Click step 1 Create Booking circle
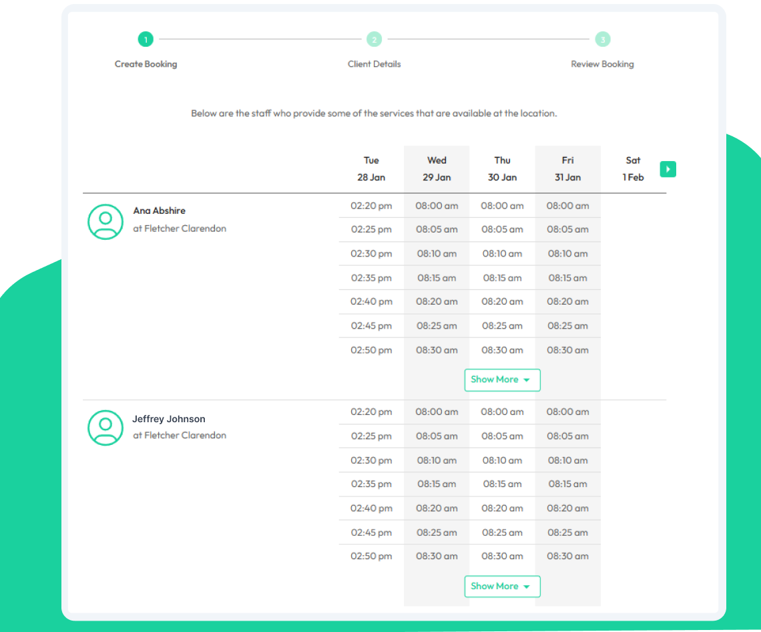Viewport: 761px width, 632px height. tap(146, 39)
